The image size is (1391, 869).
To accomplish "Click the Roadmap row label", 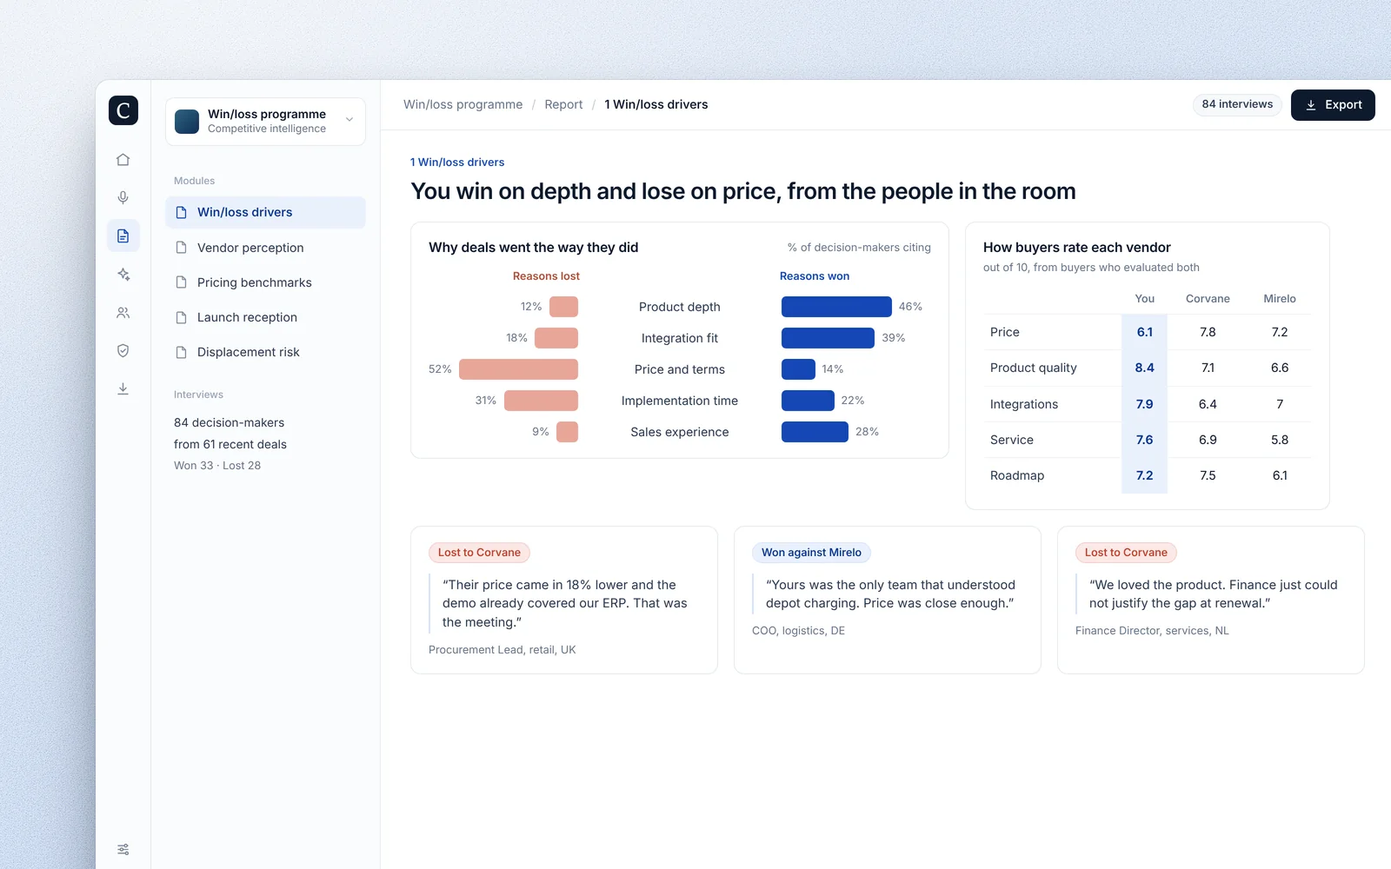I will pyautogui.click(x=1017, y=475).
